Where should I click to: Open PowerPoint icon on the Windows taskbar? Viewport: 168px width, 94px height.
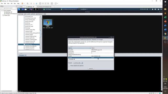[x=165, y=21]
